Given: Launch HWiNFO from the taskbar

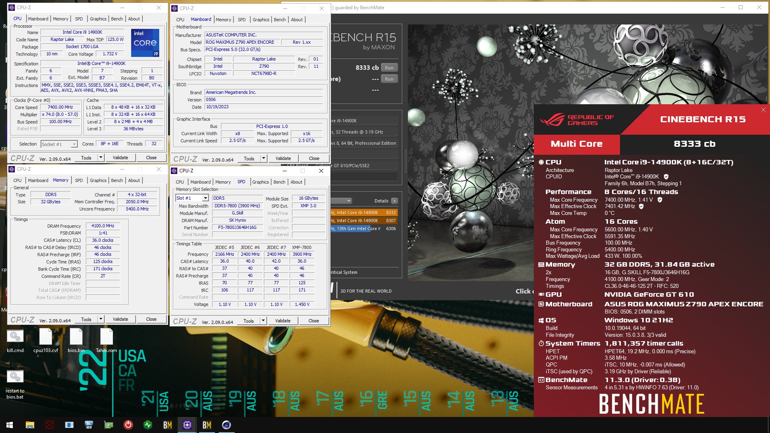Looking at the screenshot, I should click(x=89, y=425).
